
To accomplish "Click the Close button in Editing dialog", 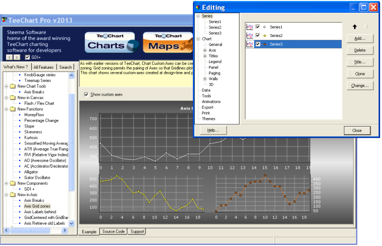I will [357, 130].
